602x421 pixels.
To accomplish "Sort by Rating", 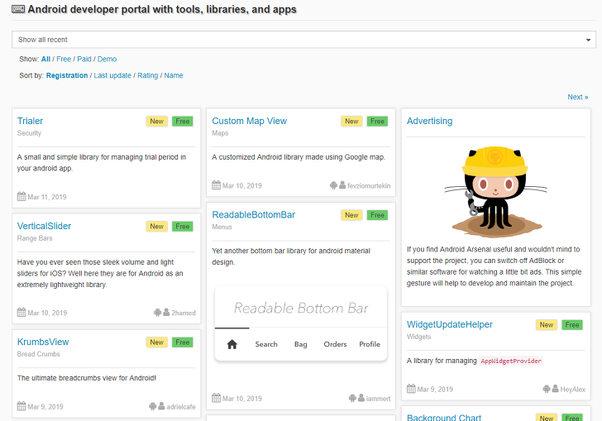I will [x=147, y=75].
